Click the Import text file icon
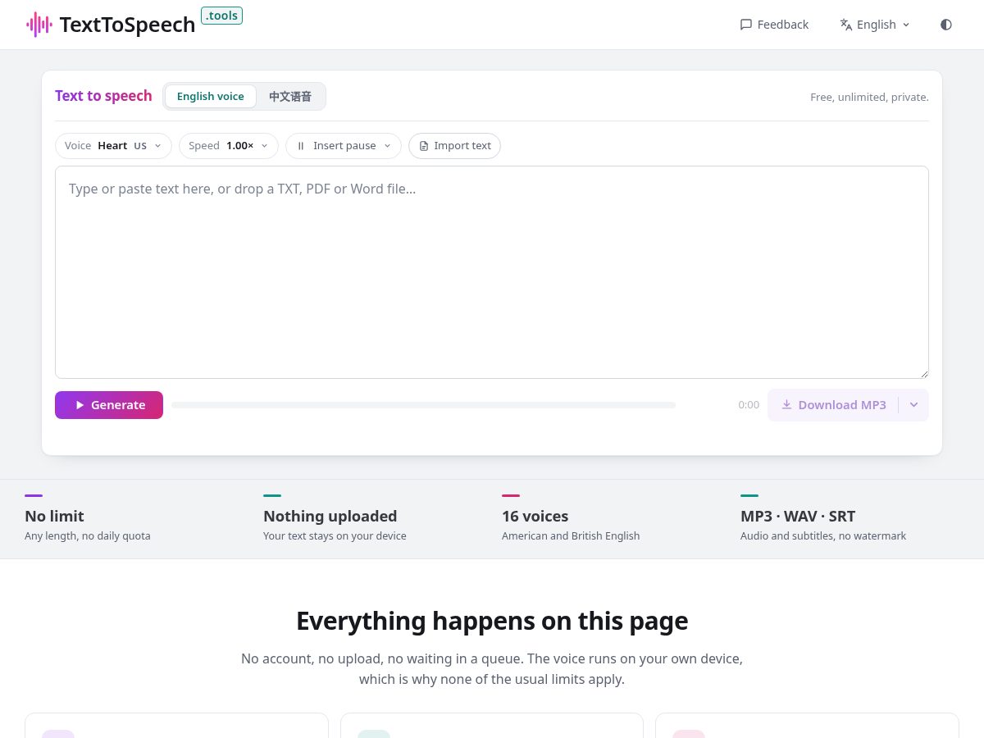 coord(424,146)
